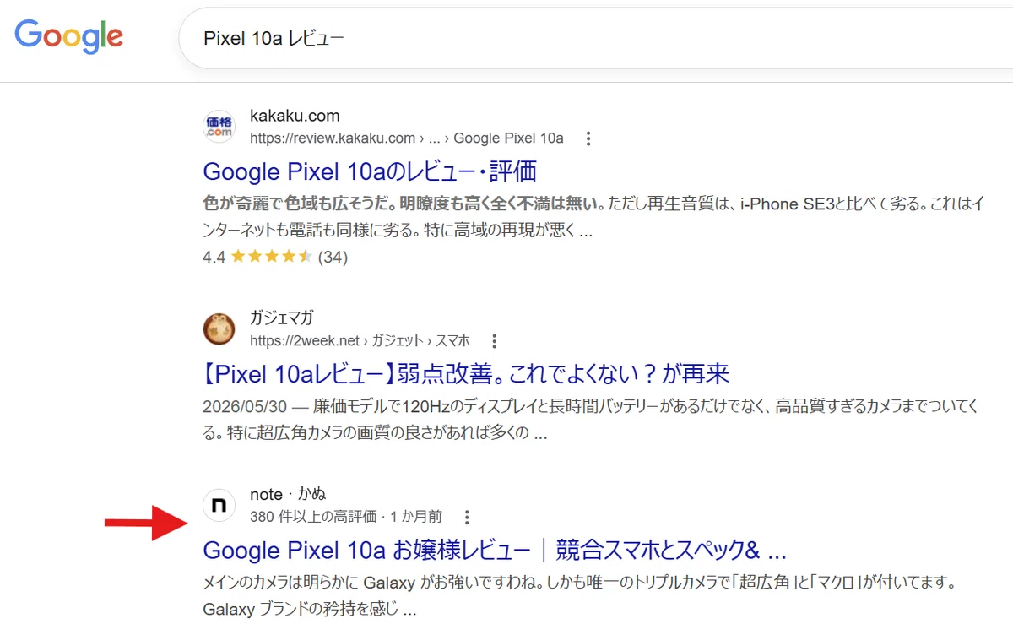Open the Google Pixel 10a お嬢様レビュー result
The image size is (1013, 635).
tap(495, 551)
